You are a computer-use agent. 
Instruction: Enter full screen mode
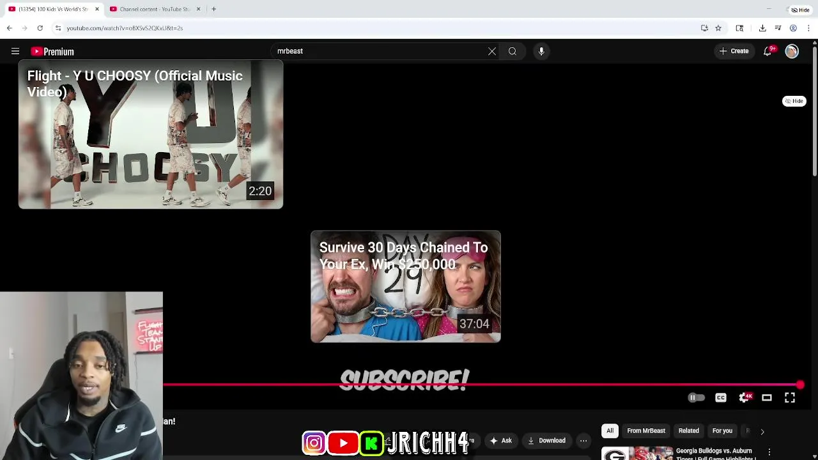[790, 398]
